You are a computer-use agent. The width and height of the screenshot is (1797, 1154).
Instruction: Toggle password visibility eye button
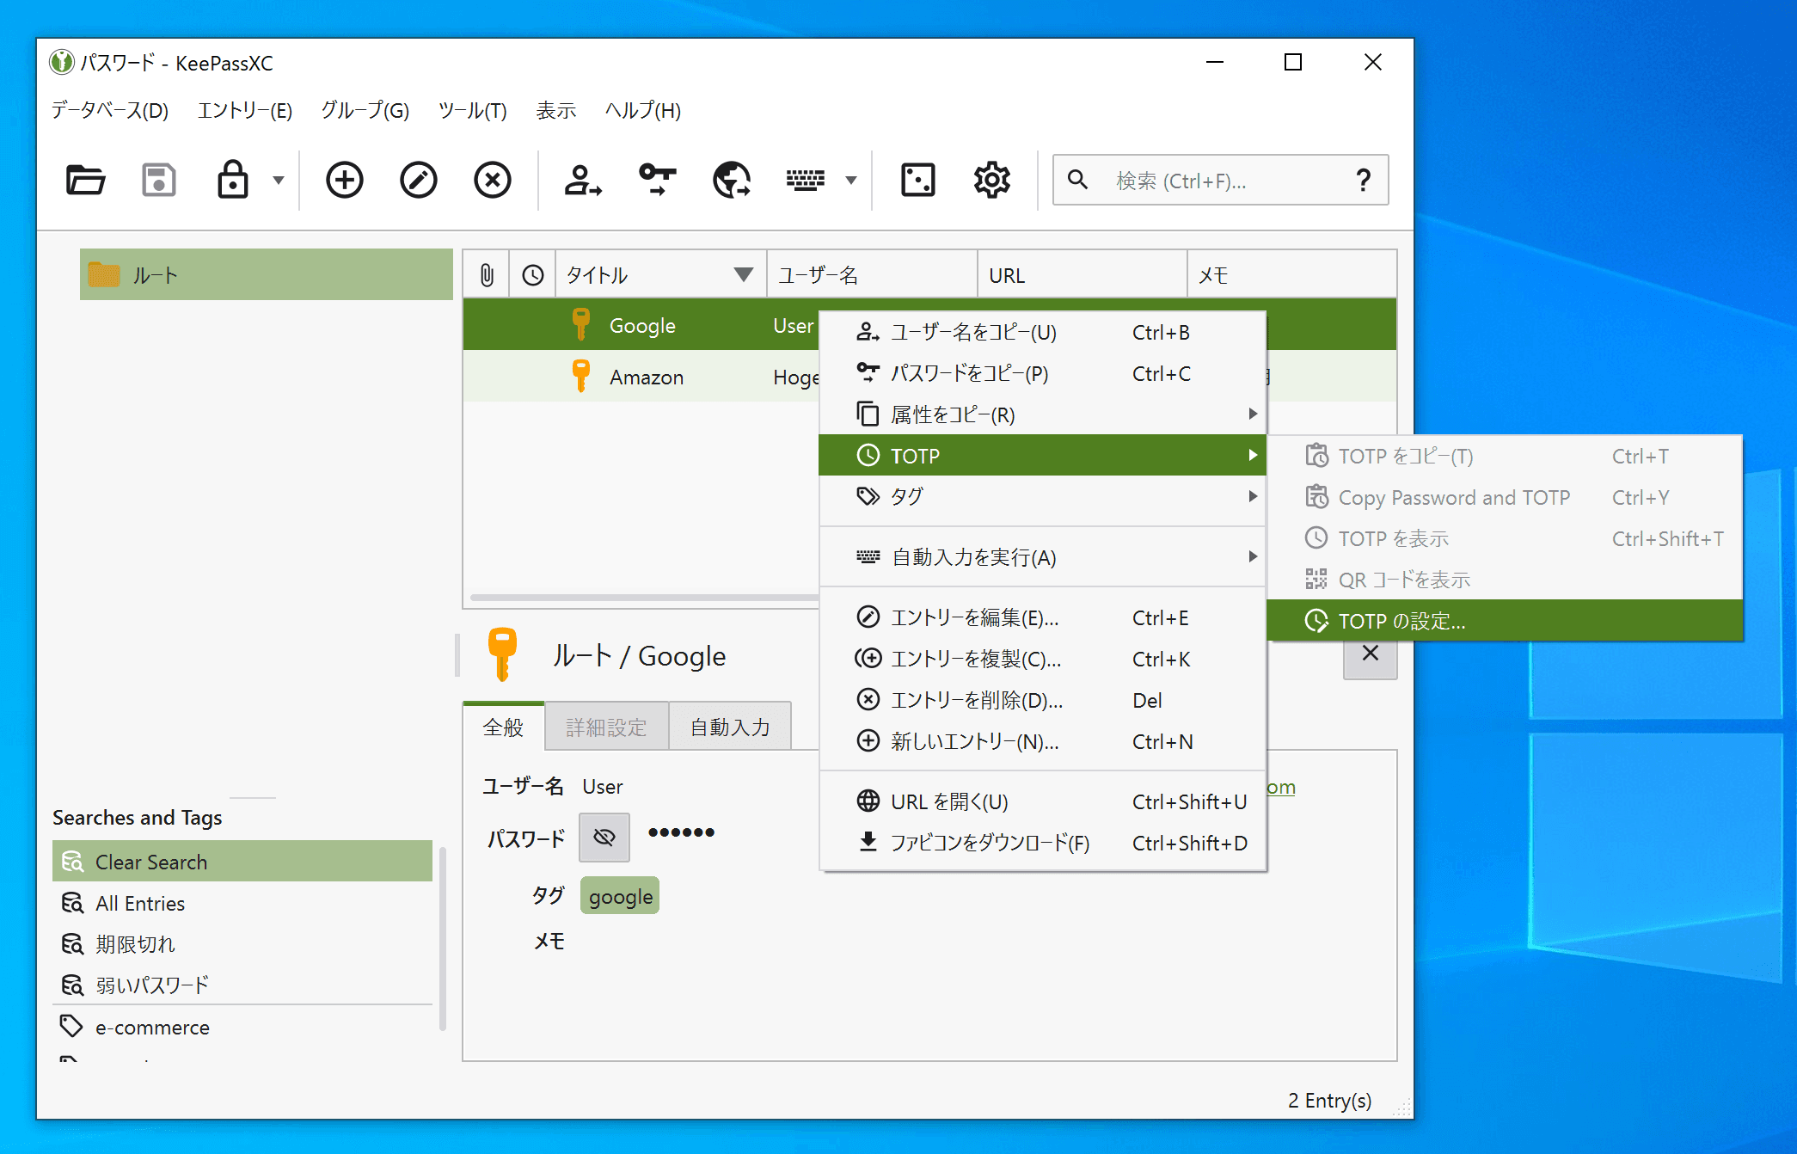[604, 837]
